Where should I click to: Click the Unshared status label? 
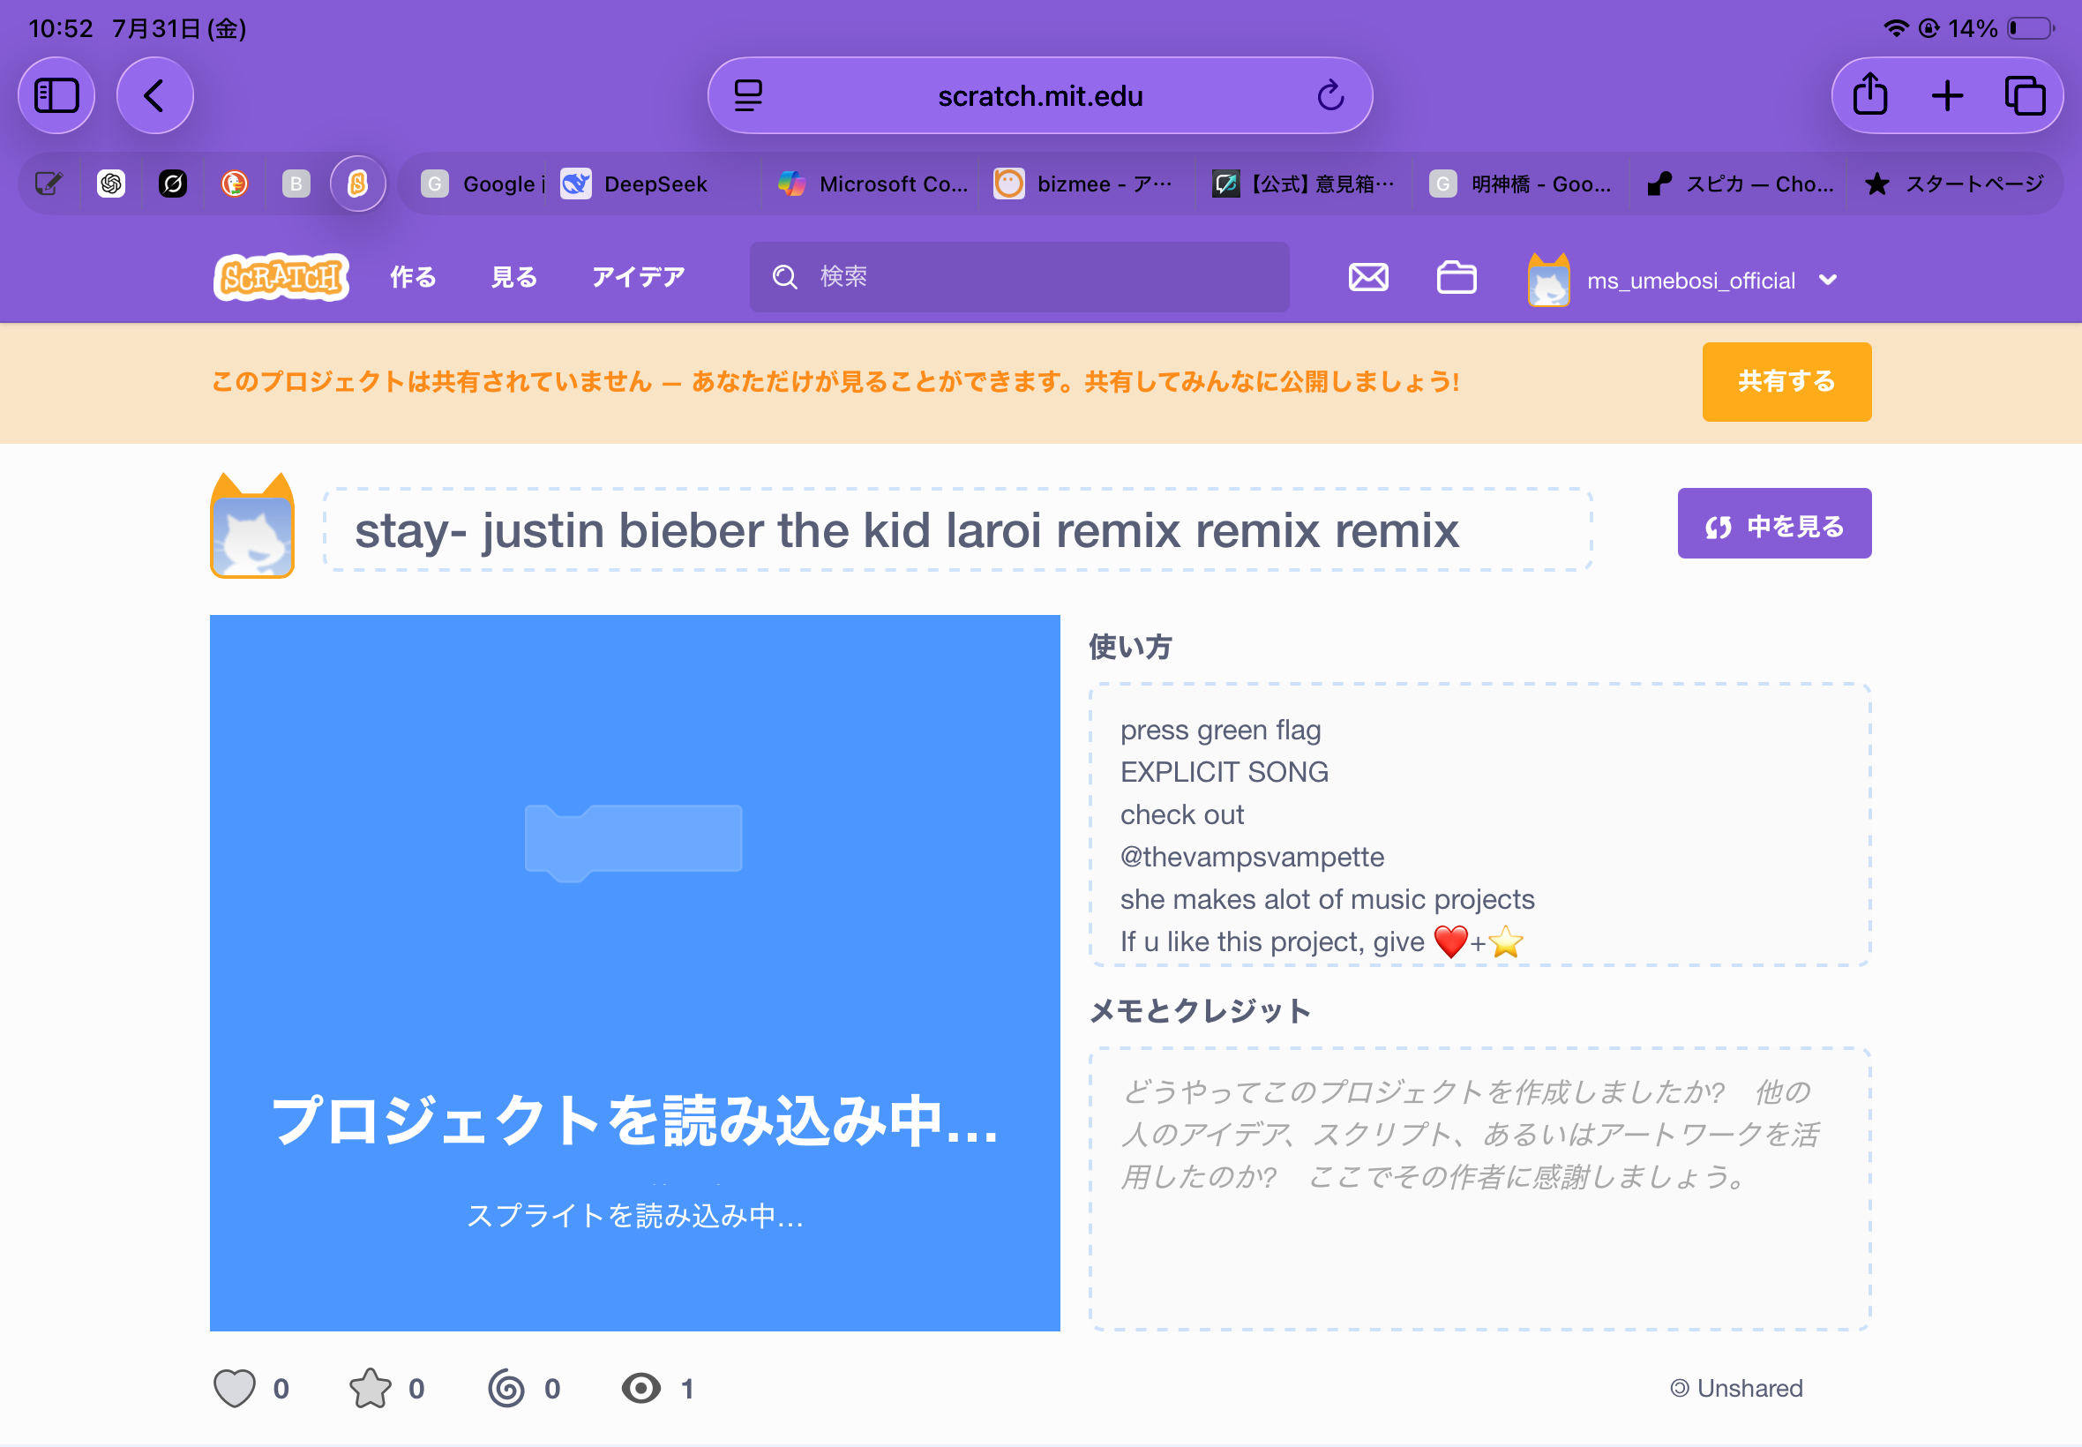[x=1738, y=1388]
